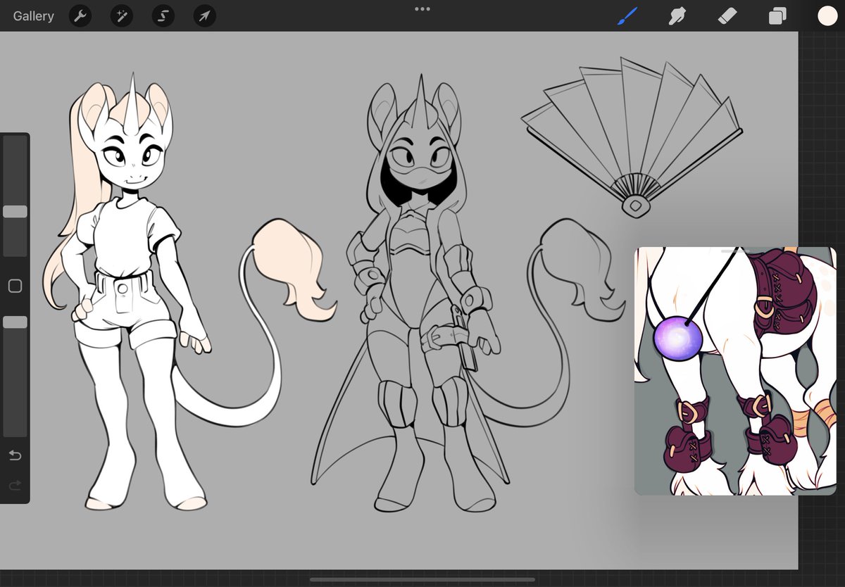Tap the three-dot menu at top center
The width and height of the screenshot is (845, 587).
coord(423,9)
